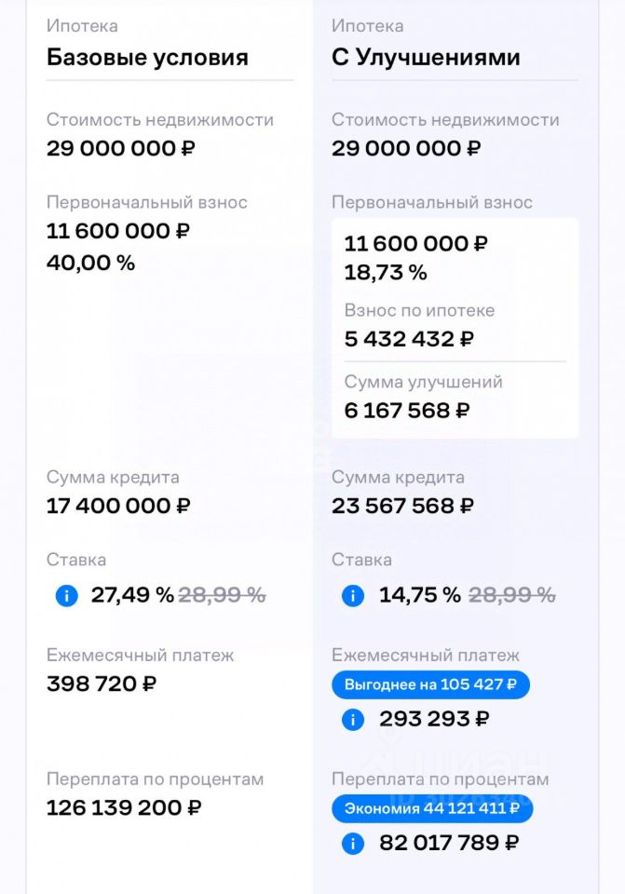
Task: Open info icon next to 82 017 789 ₽
Action: tap(353, 844)
